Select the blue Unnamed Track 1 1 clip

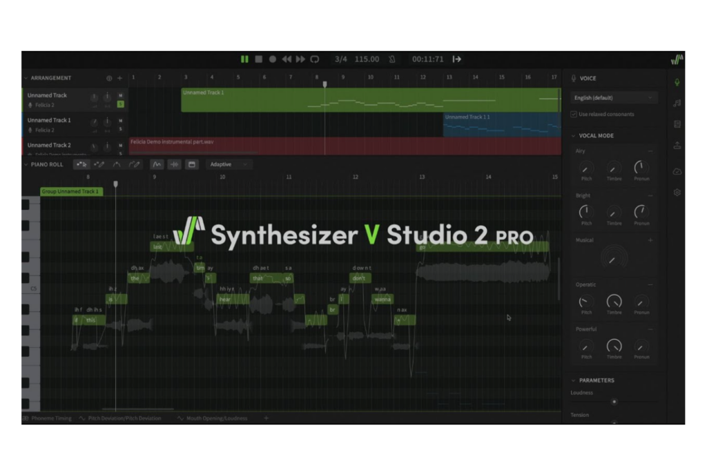(x=502, y=125)
